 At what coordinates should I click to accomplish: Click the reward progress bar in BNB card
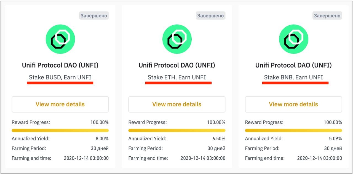point(293,130)
